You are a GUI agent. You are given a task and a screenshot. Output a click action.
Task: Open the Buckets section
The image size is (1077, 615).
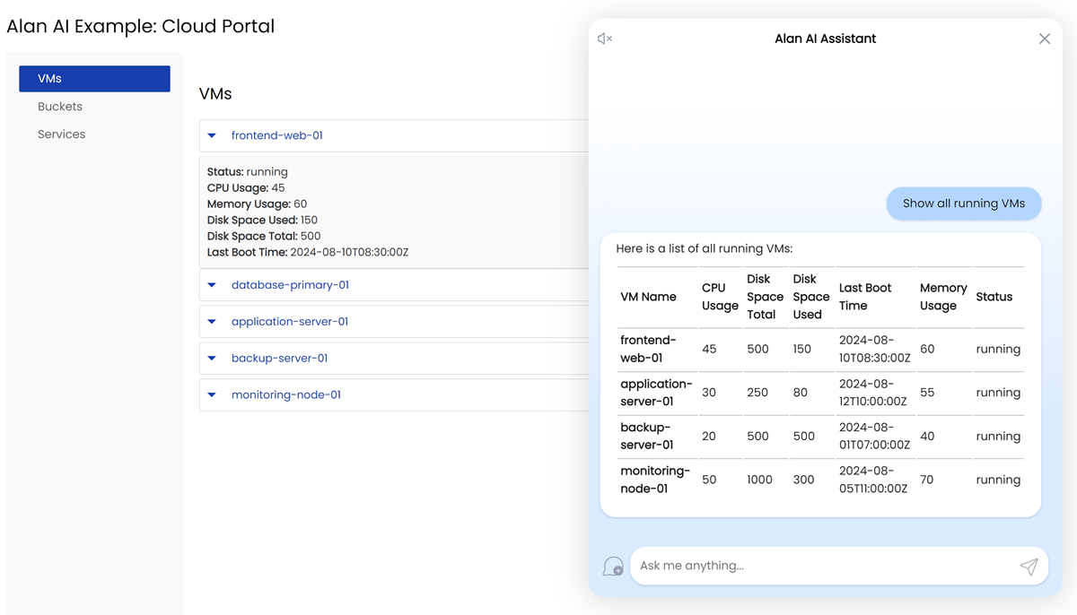click(59, 106)
